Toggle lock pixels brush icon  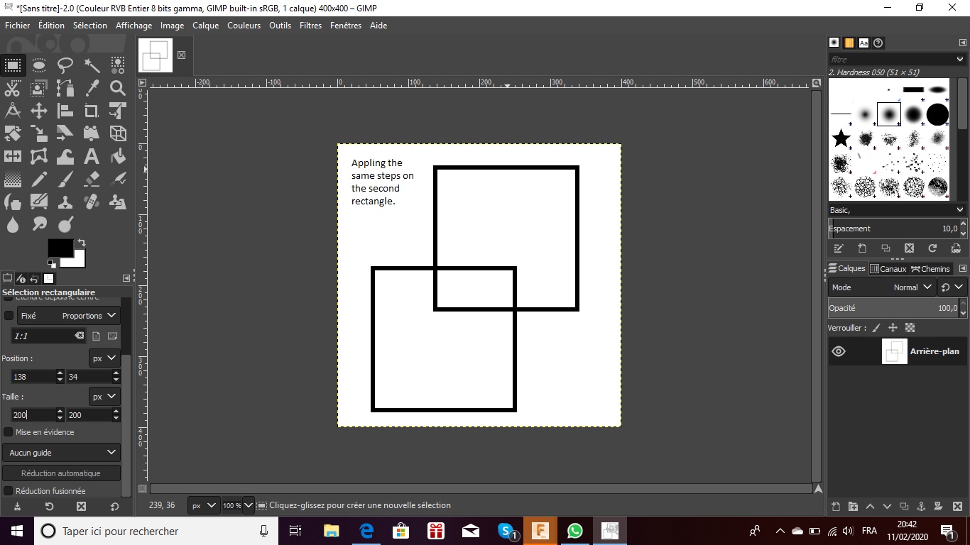pos(876,328)
